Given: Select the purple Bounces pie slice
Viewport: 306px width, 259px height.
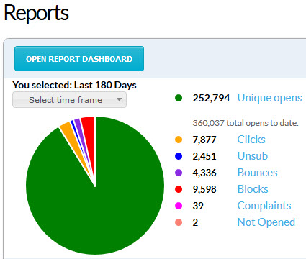Looking at the screenshot, I should point(78,129).
